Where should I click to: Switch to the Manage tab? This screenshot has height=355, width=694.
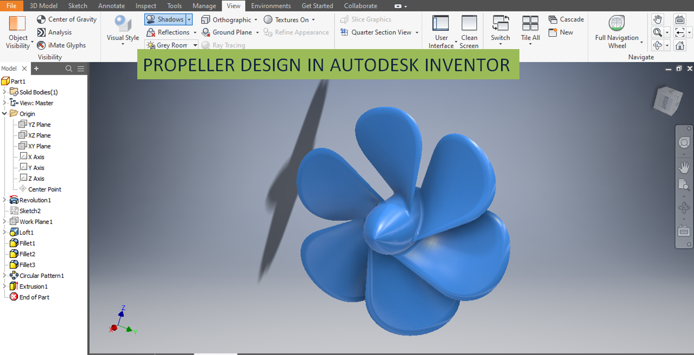(x=204, y=6)
